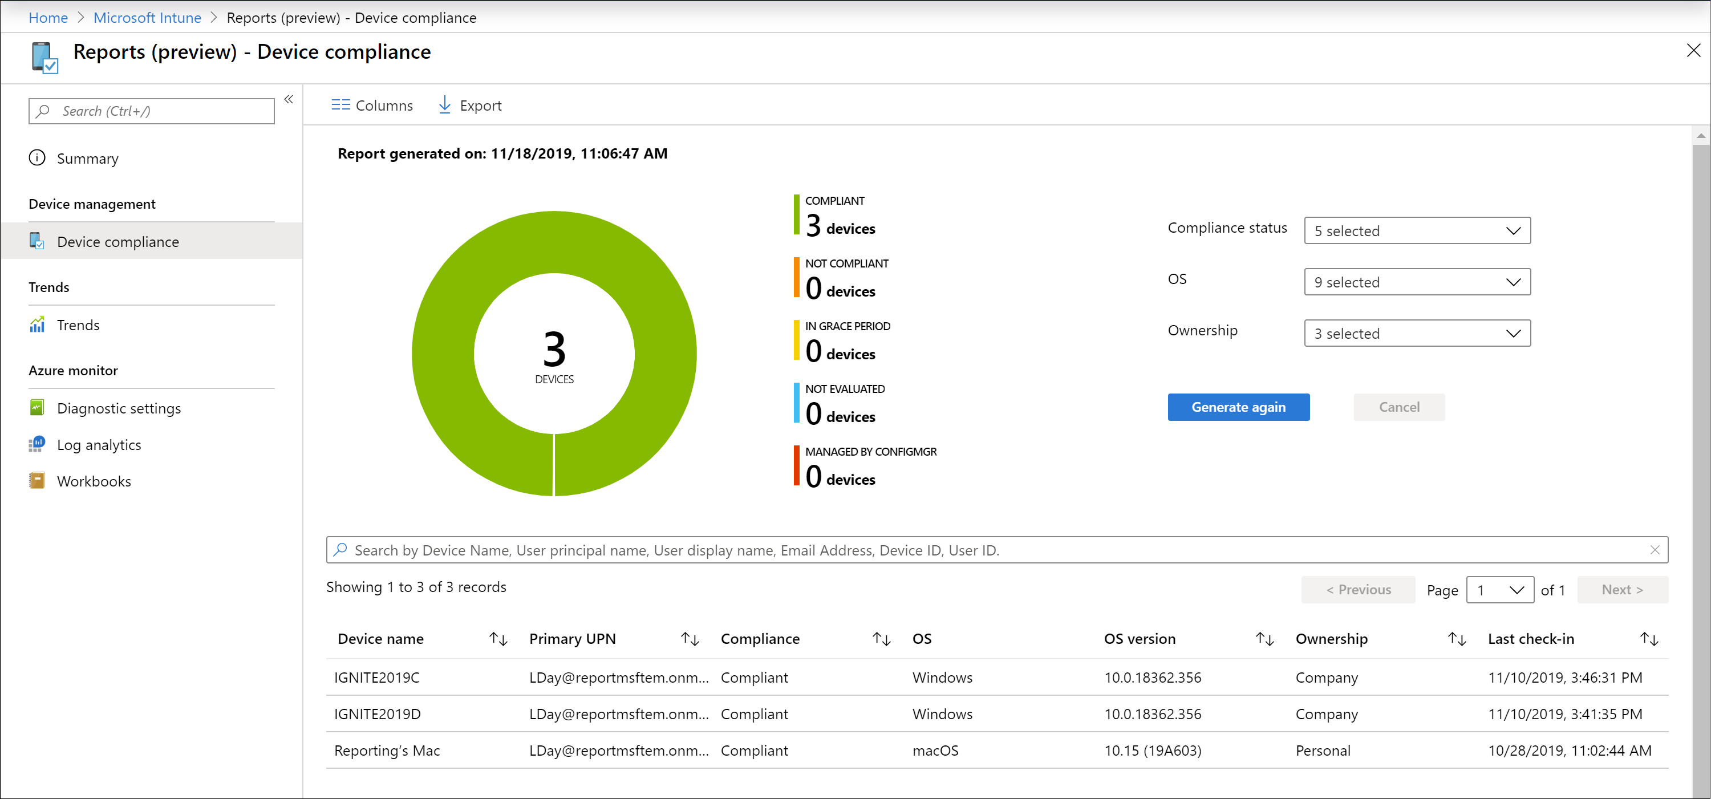Click the Device compliance sidebar icon

click(x=36, y=242)
